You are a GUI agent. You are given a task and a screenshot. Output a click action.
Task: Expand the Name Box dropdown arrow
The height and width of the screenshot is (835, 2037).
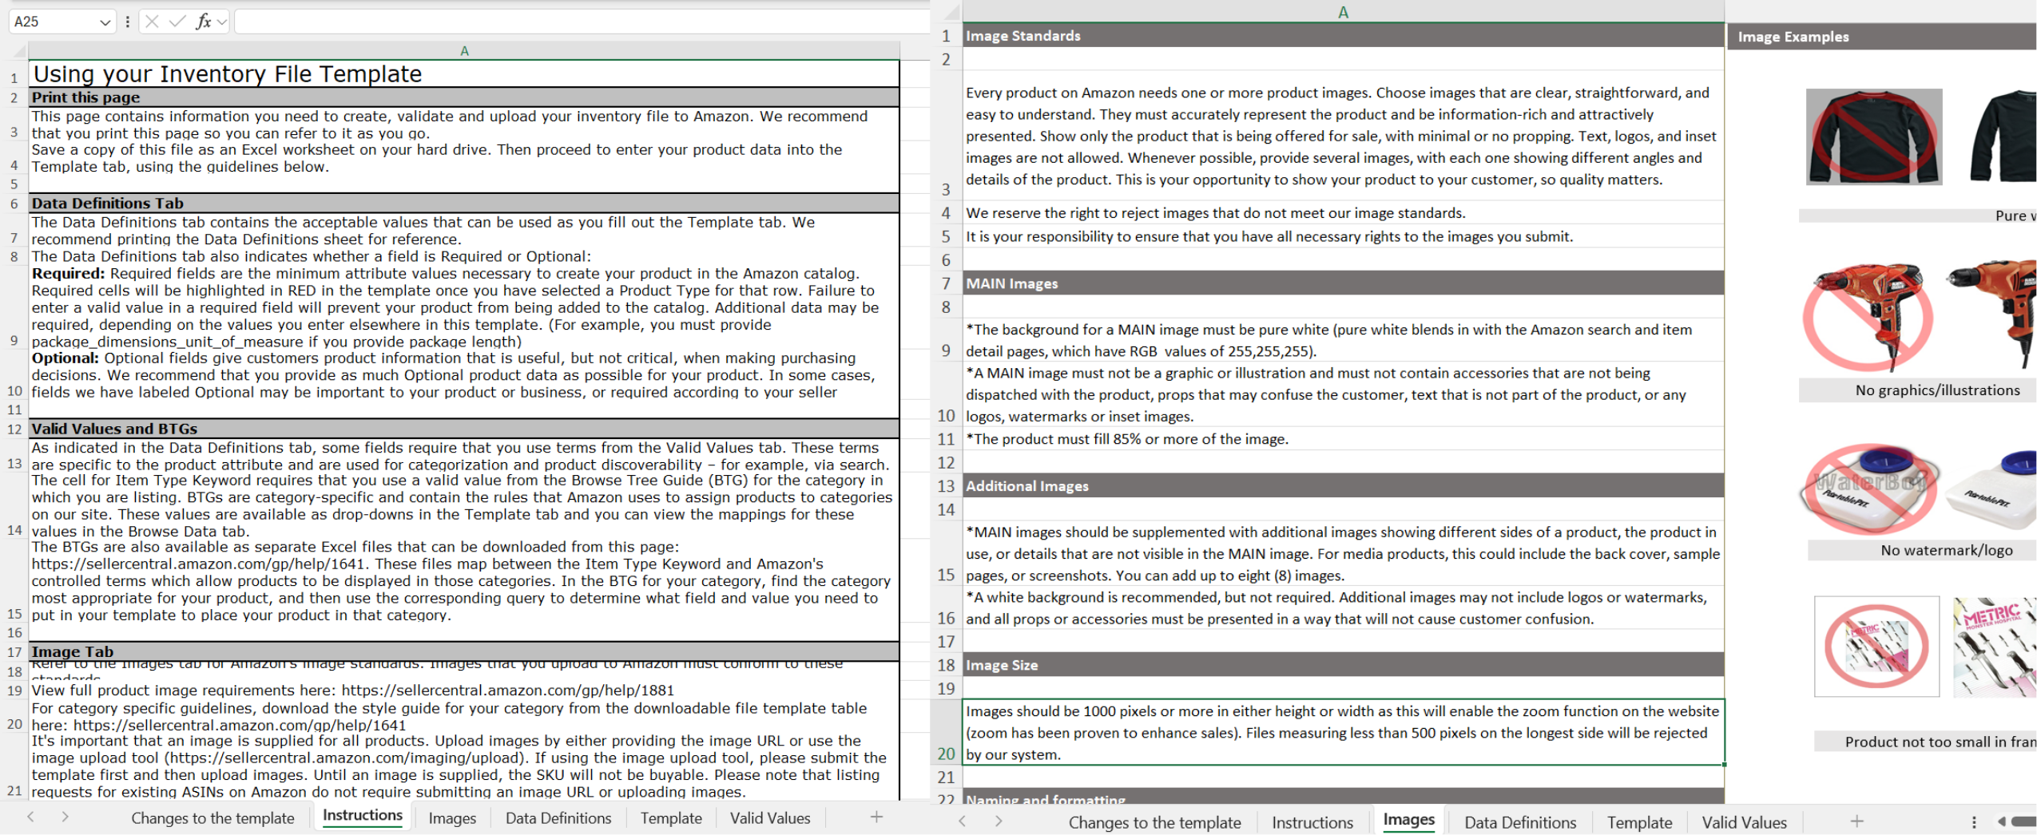(105, 22)
